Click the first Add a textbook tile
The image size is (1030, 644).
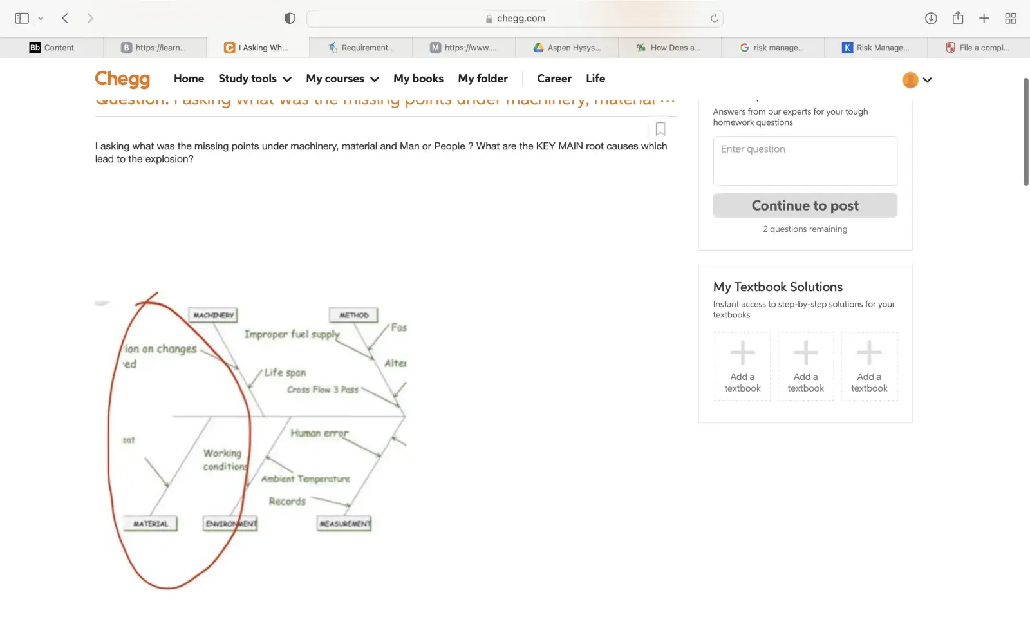[742, 366]
